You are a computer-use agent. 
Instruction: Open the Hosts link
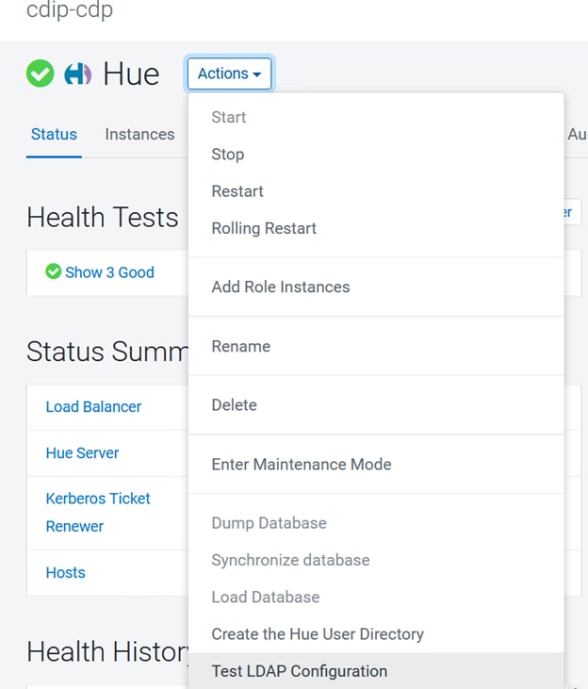coord(65,572)
